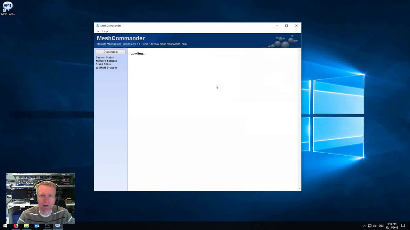This screenshot has width=410, height=230.
Task: Select the MeshCommander taskbar icon
Action: tap(58, 226)
